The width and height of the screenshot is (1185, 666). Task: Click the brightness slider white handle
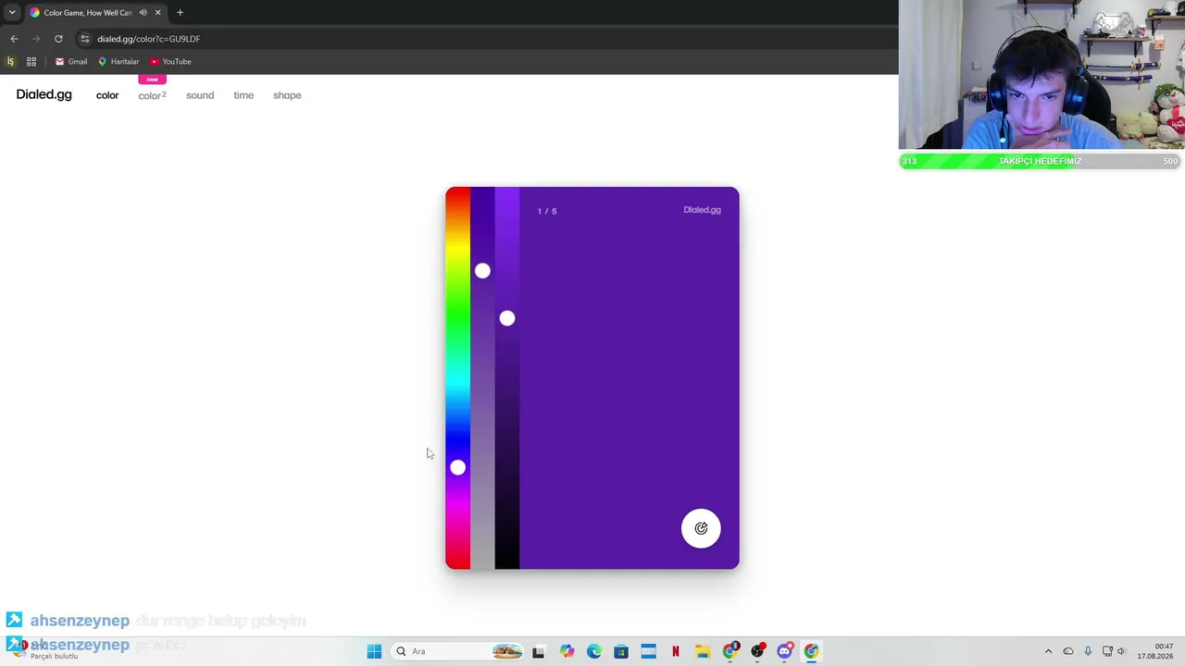tap(506, 318)
